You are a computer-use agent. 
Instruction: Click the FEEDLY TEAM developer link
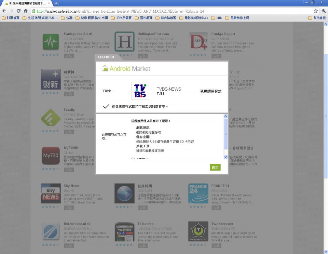pyautogui.click(x=74, y=115)
